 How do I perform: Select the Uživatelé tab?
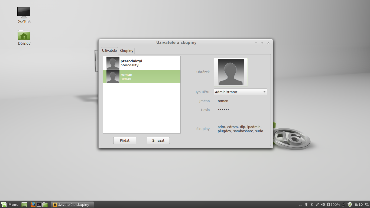(109, 51)
